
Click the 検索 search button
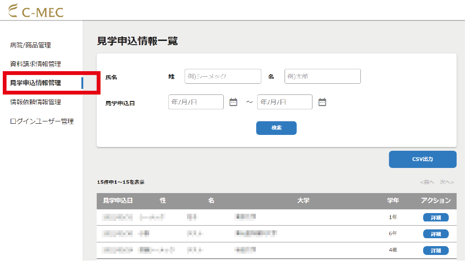click(x=276, y=128)
